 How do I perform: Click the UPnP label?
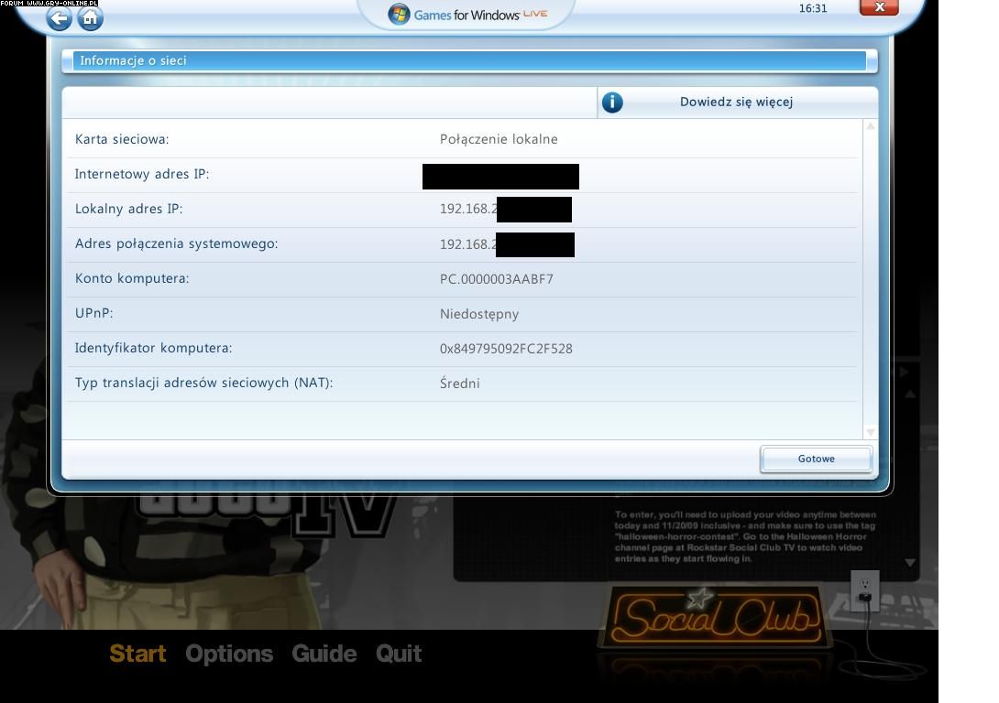(93, 313)
